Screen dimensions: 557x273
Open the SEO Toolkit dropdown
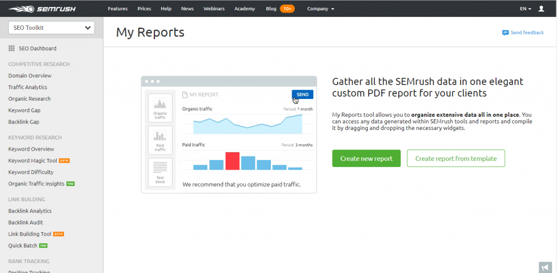[x=52, y=28]
